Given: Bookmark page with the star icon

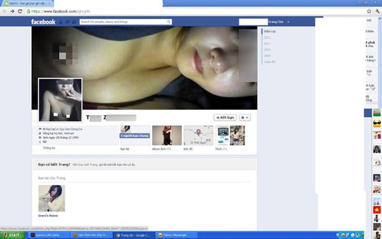Looking at the screenshot, I should [x=369, y=11].
